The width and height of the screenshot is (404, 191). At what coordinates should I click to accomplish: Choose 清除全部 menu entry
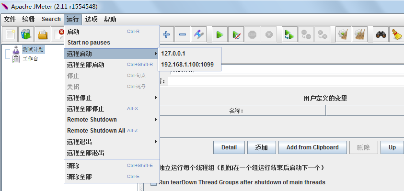coord(112,177)
